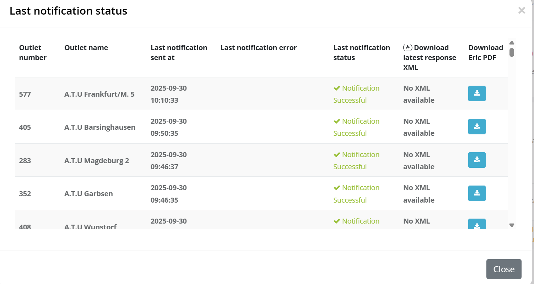Click the scrollbar down arrow
This screenshot has width=534, height=284.
(x=512, y=225)
